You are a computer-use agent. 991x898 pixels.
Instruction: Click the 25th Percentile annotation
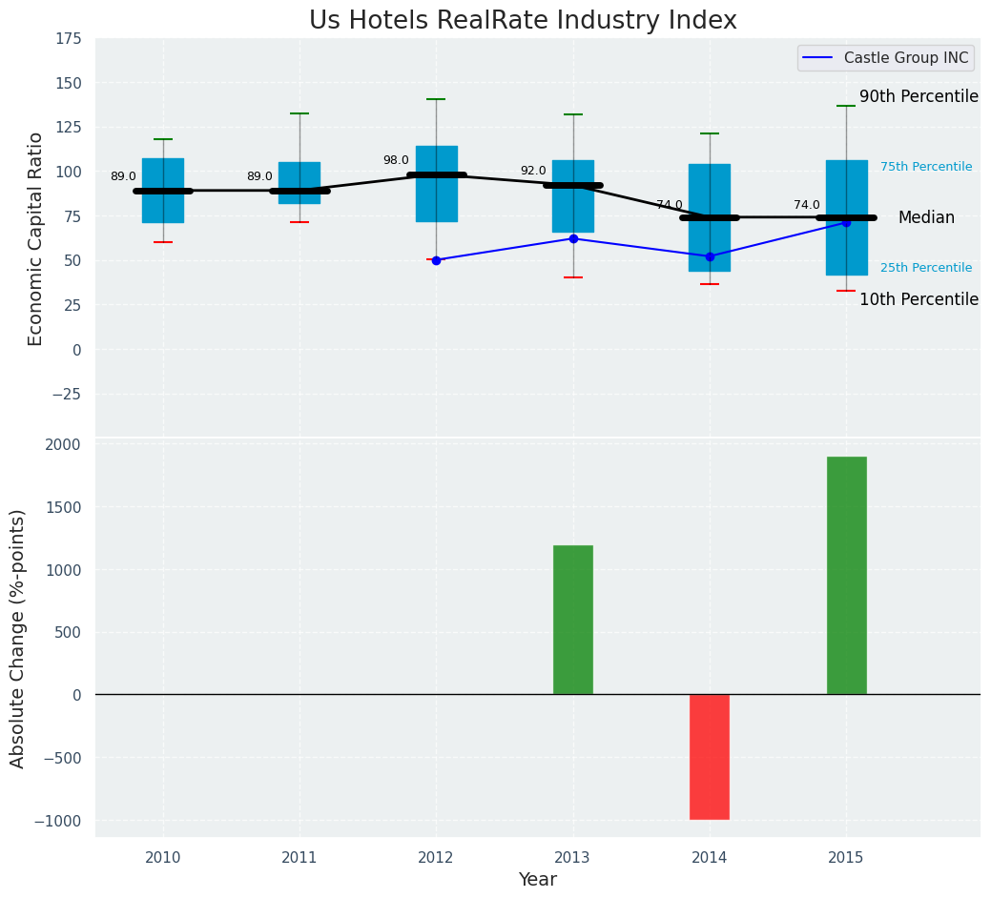(x=925, y=268)
